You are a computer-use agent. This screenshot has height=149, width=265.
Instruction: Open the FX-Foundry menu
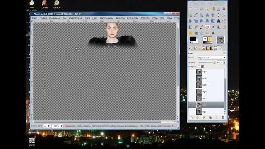[x=132, y=18]
